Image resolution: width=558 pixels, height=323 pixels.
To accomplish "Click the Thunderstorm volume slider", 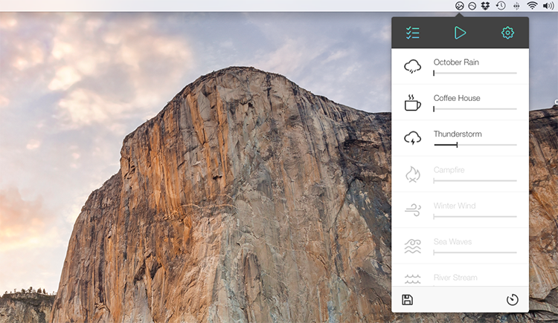I will tap(475, 145).
